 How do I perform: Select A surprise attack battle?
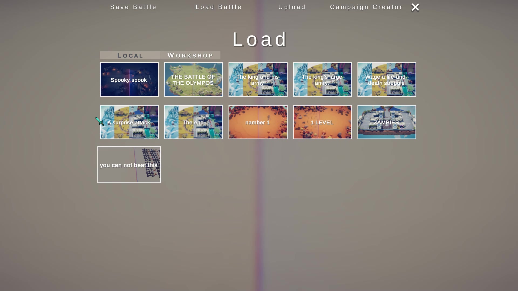click(x=129, y=122)
